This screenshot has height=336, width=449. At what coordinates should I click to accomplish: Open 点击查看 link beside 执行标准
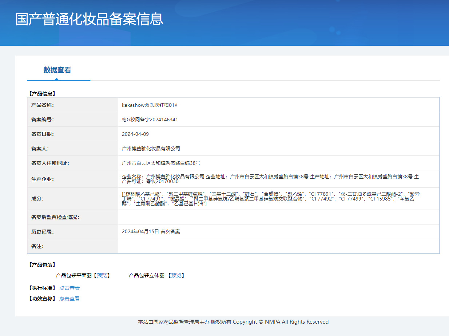coord(69,288)
